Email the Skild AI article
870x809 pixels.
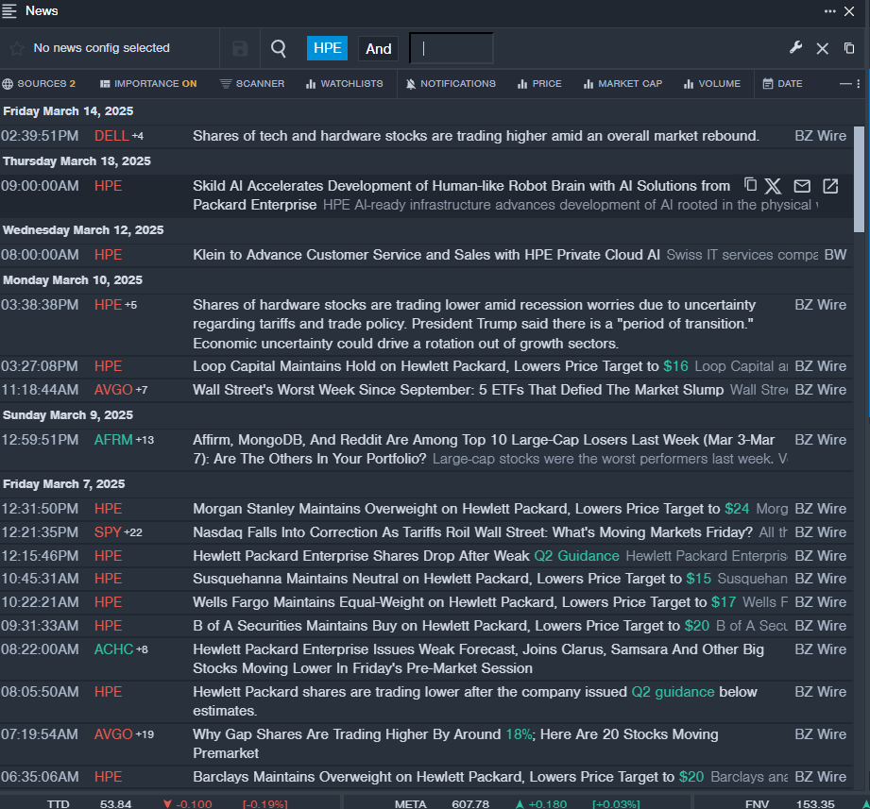click(802, 186)
